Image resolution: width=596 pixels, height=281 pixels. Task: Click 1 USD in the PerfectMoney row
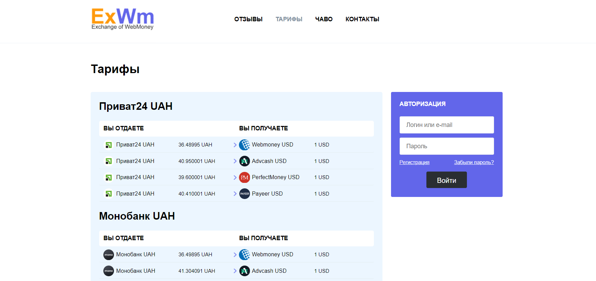click(x=322, y=177)
